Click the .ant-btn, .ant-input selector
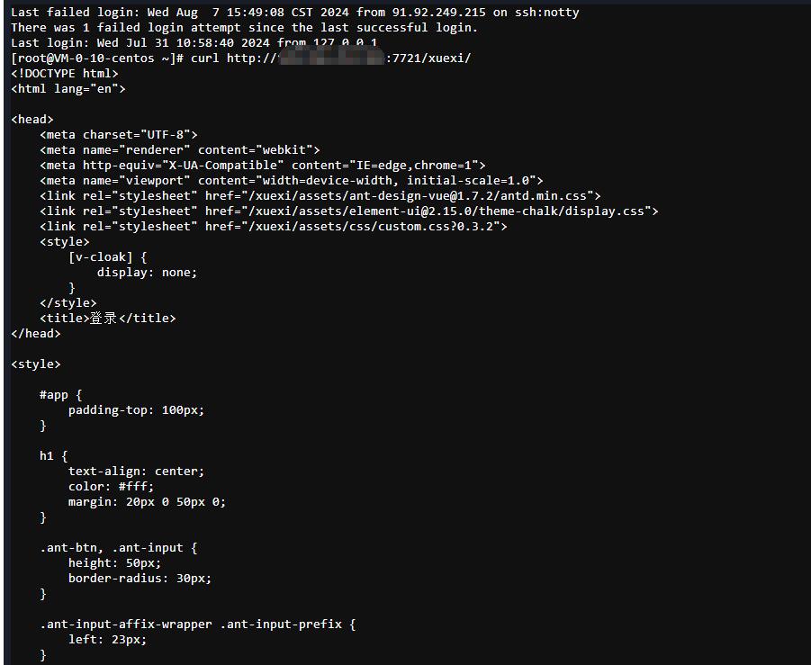Screen dimensions: 811x665 coord(119,548)
